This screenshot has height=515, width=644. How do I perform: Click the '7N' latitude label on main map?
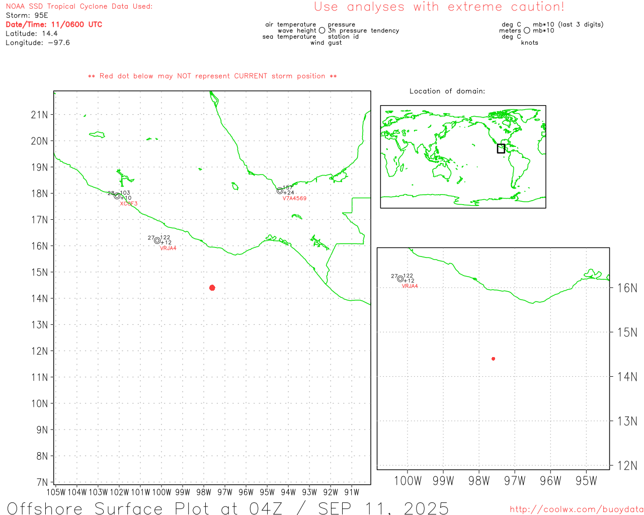click(x=42, y=482)
